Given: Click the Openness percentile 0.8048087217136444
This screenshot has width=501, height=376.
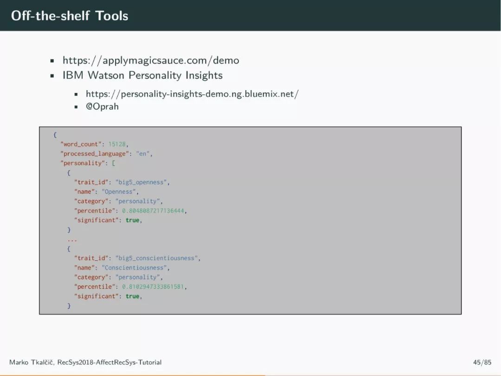Looking at the screenshot, I should (153, 211).
